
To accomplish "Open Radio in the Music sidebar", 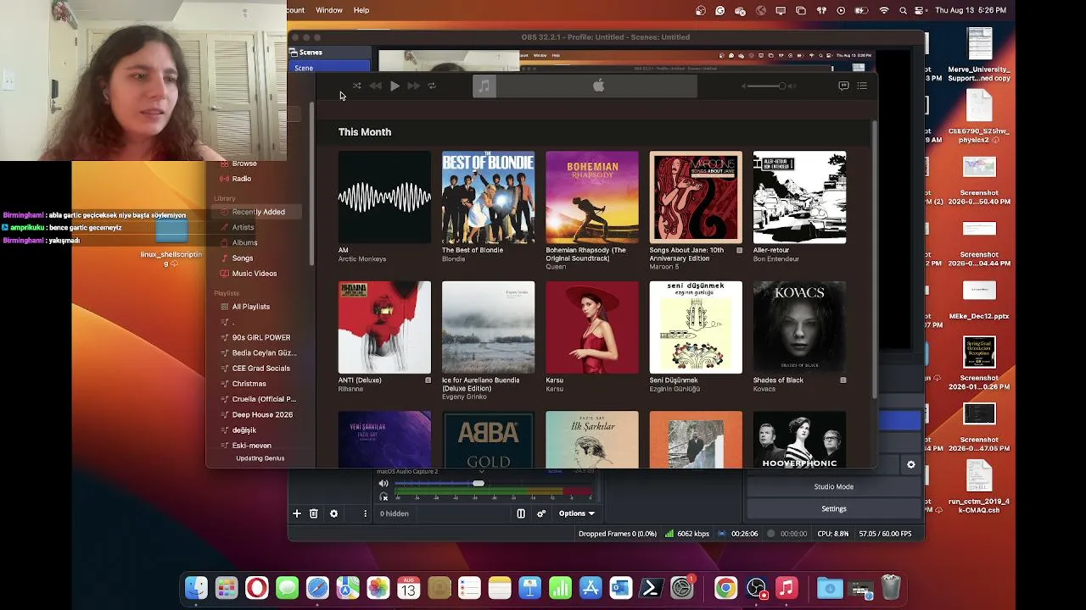I will (x=242, y=179).
